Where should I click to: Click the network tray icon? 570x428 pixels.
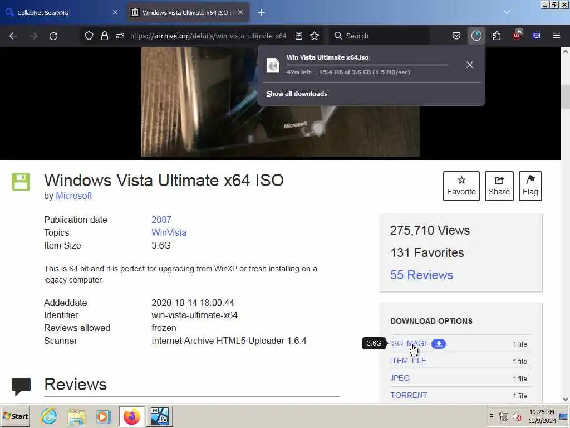pos(503,416)
